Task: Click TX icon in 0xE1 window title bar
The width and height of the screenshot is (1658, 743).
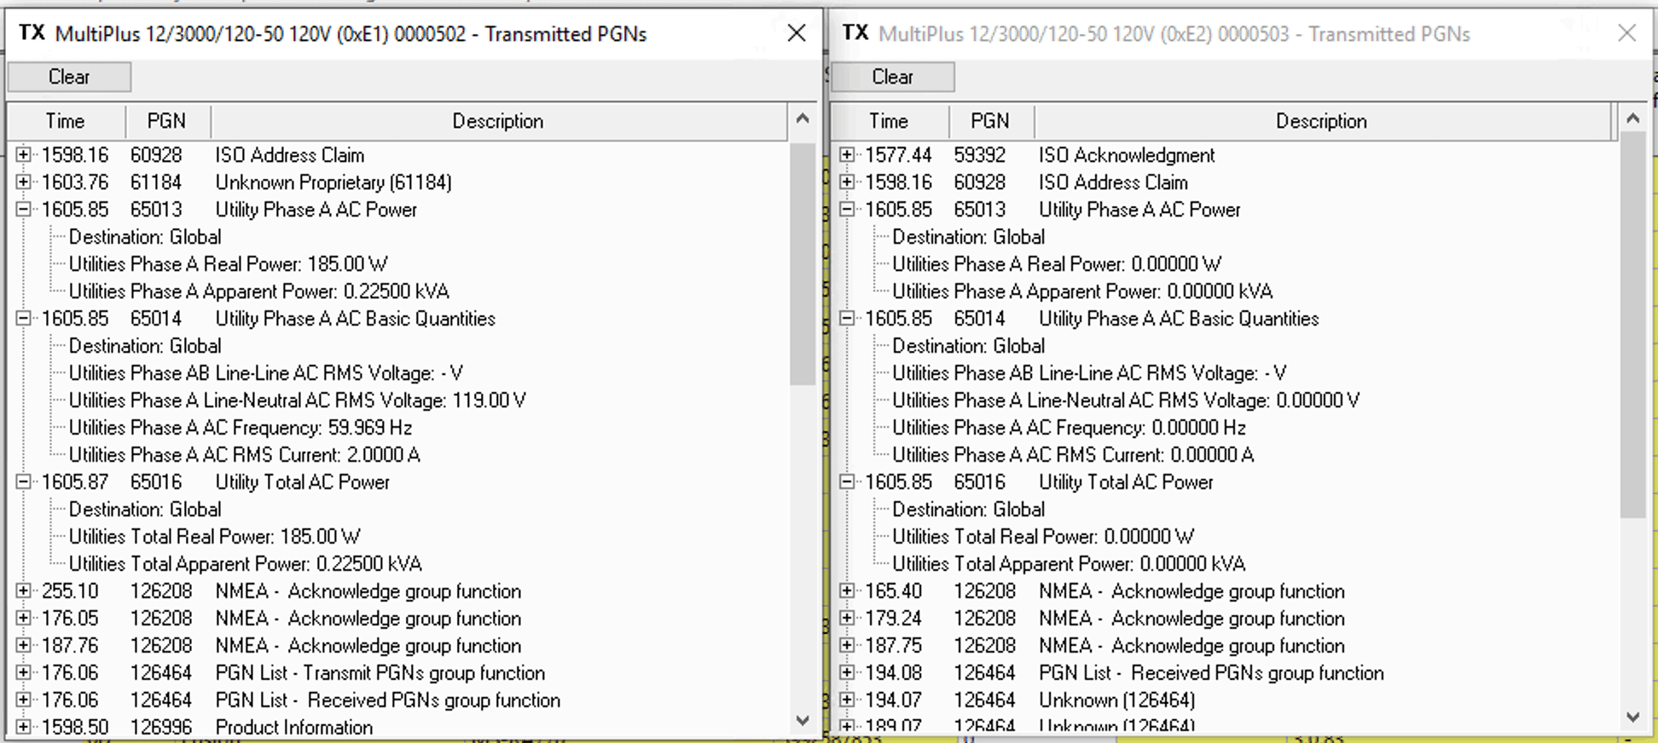Action: (x=32, y=33)
